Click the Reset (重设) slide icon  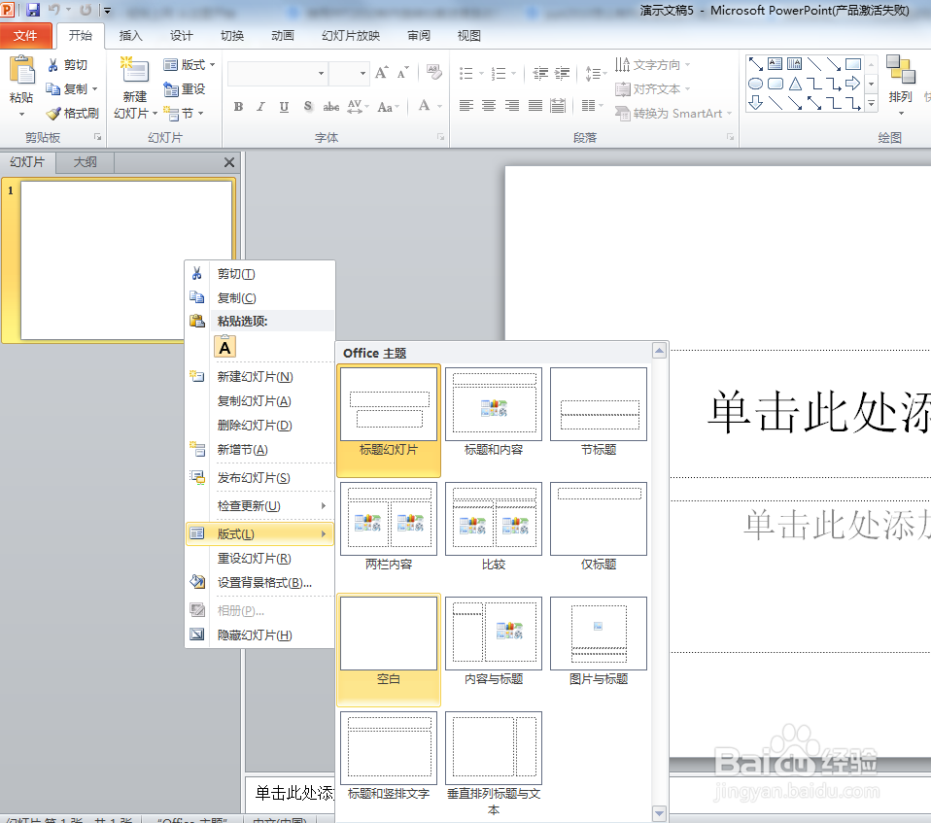[x=171, y=89]
